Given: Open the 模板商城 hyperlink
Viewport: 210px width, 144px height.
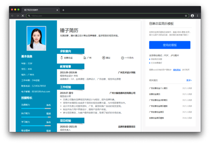Looking at the screenshot, I should (177, 70).
